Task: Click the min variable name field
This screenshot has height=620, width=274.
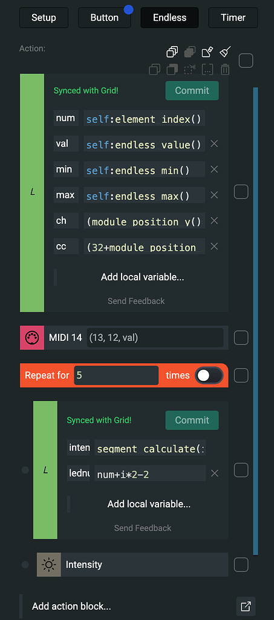Action: pos(66,170)
